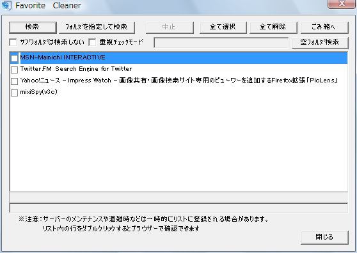Screen dimensions: 357x253
Task: Click 全て解除 to deselect all
Action: coord(273,27)
